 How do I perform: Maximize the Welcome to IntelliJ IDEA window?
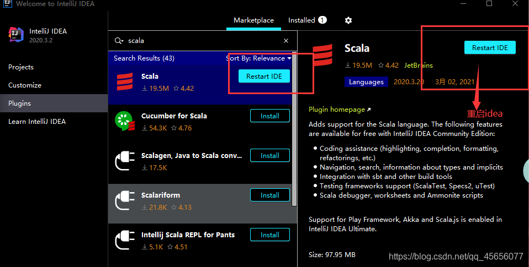click(x=489, y=4)
